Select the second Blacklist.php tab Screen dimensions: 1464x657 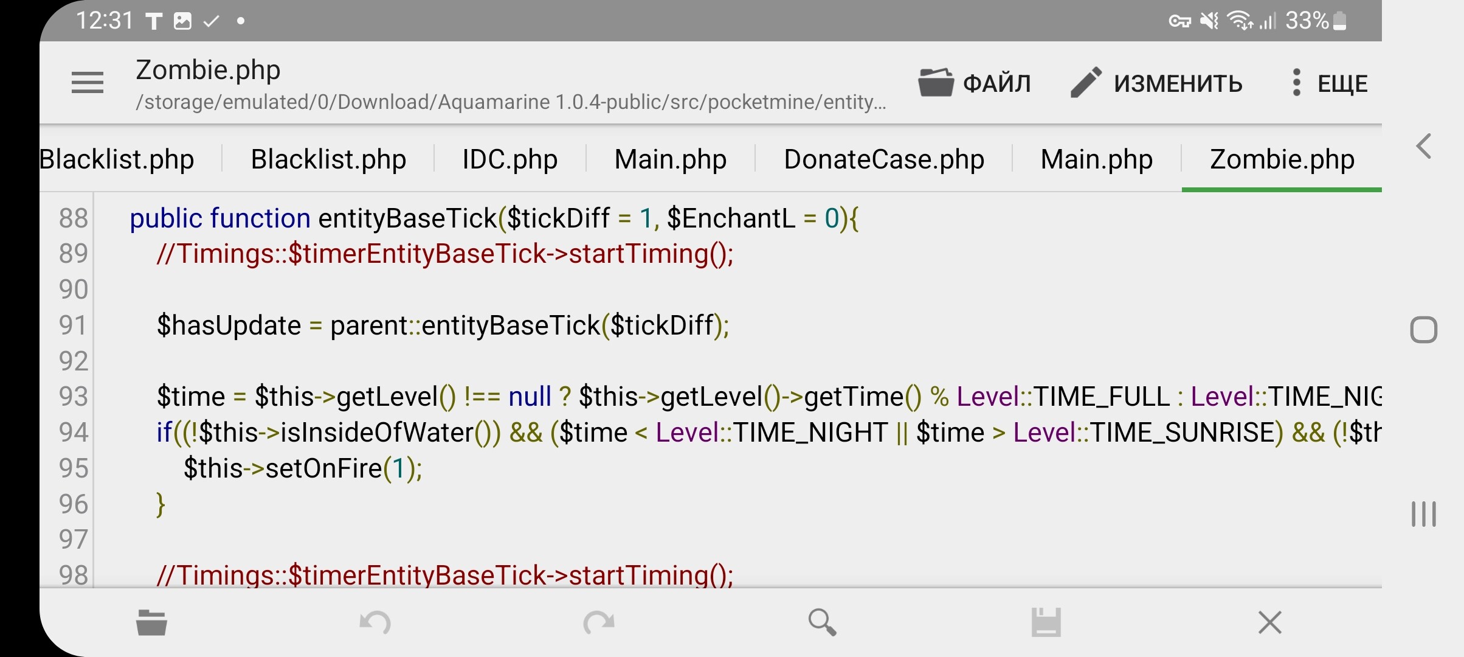pos(328,159)
